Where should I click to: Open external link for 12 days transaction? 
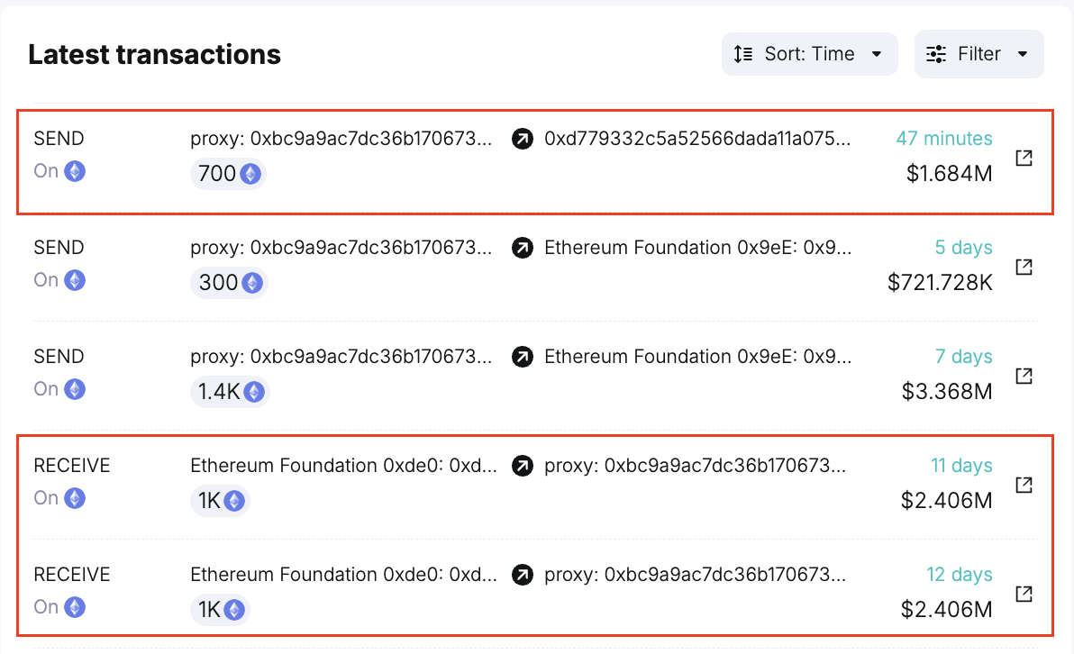tap(1024, 593)
